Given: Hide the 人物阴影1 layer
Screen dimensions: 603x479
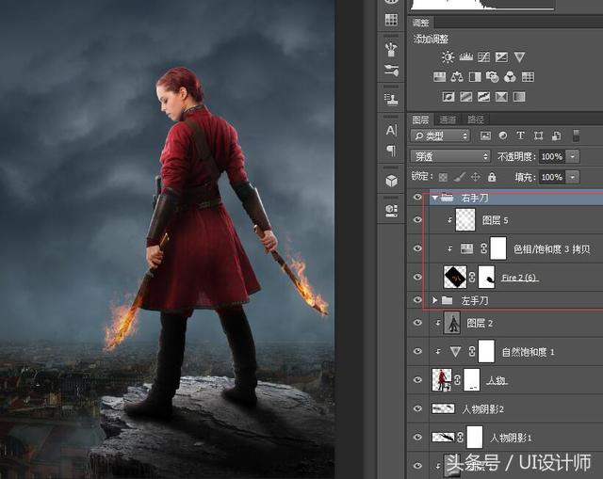Looking at the screenshot, I should [x=417, y=438].
